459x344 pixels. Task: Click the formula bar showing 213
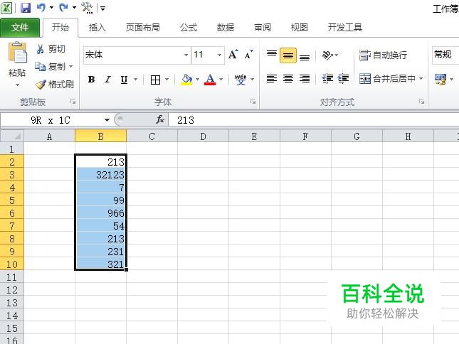point(313,120)
